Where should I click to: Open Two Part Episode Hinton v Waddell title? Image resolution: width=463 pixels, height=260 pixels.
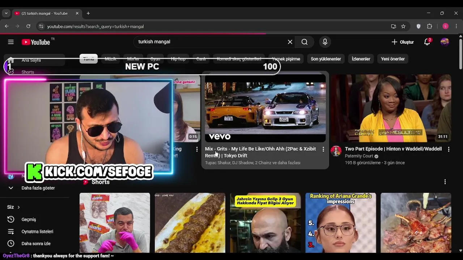(x=393, y=149)
